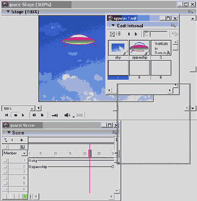Collapse the Score panel triangle
The width and height of the screenshot is (197, 201).
click(8, 132)
